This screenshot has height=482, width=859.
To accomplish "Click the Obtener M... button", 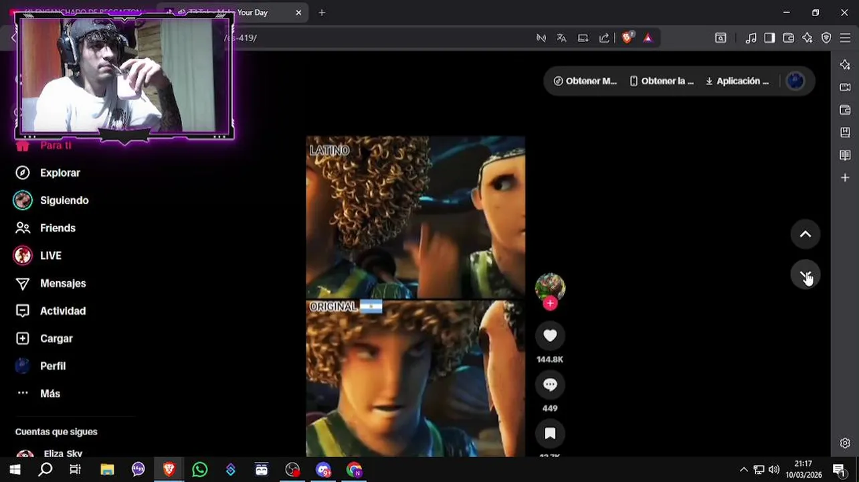I will (585, 81).
